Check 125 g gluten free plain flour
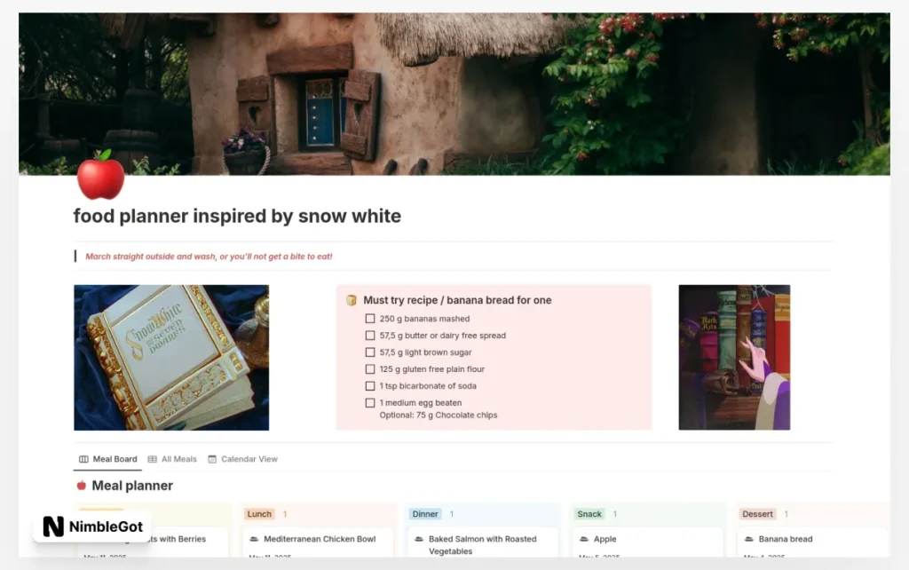 click(370, 368)
